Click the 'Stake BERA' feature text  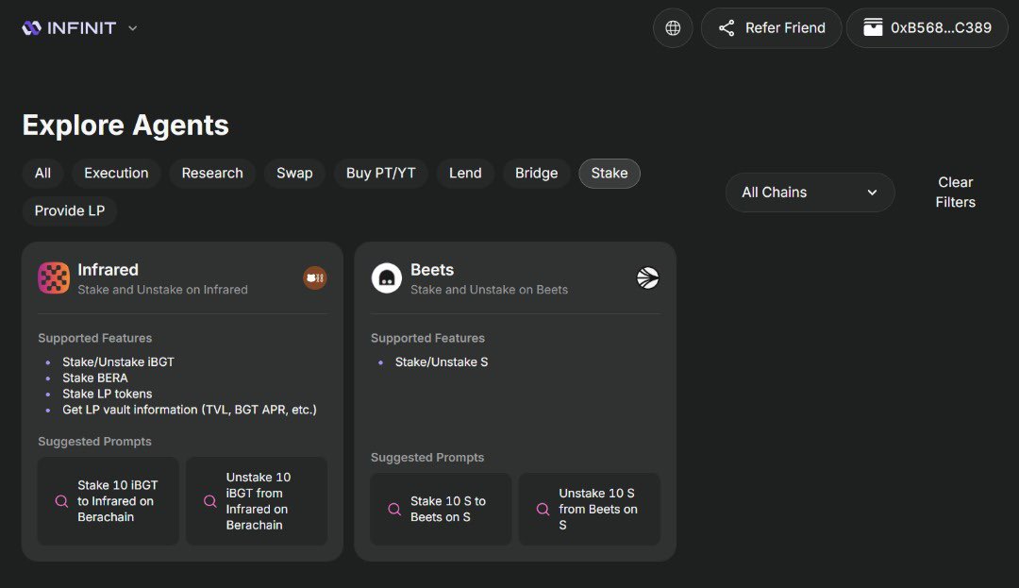point(95,378)
